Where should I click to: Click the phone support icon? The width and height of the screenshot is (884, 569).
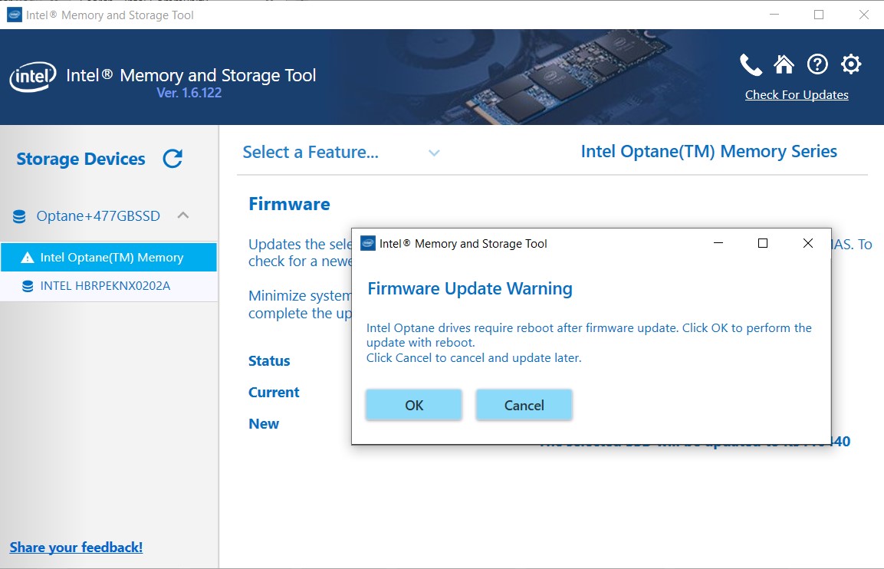pos(751,64)
